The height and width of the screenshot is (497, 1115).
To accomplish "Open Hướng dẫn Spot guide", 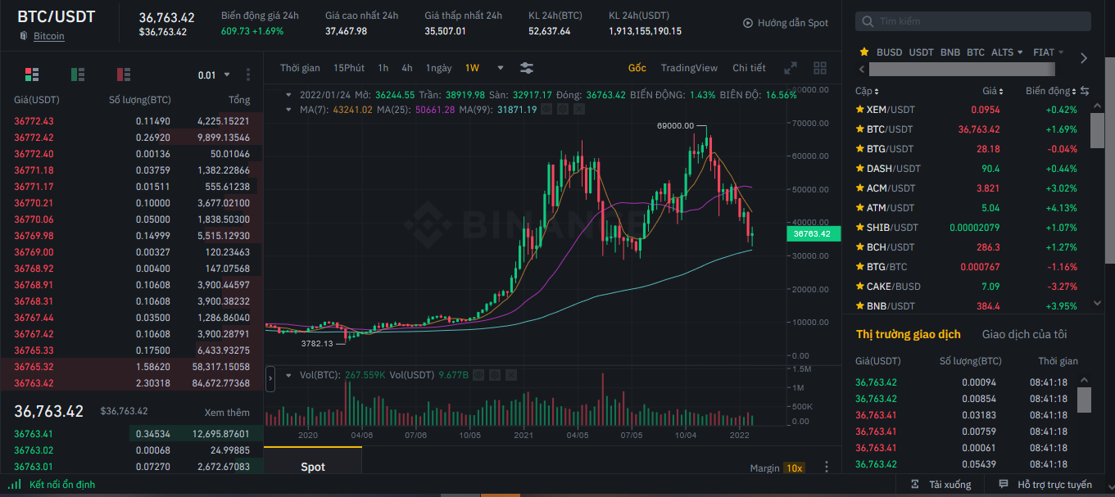I will (792, 23).
